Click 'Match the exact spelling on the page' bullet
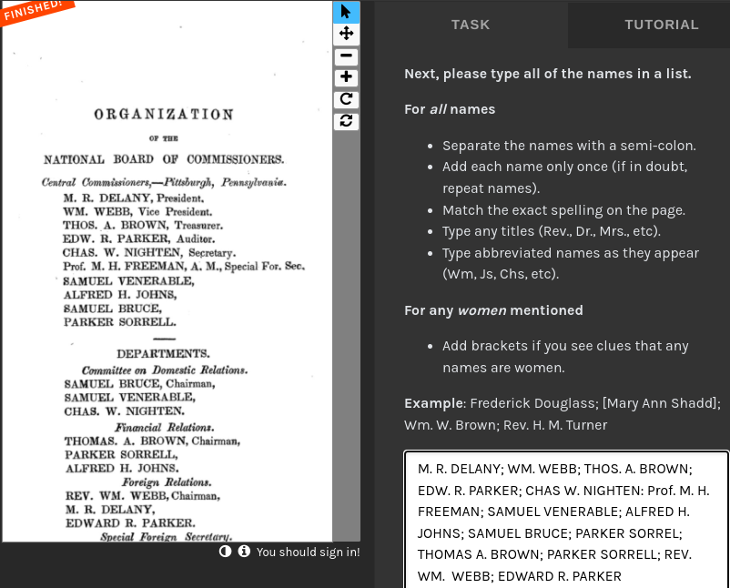This screenshot has height=588, width=730. pyautogui.click(x=563, y=210)
